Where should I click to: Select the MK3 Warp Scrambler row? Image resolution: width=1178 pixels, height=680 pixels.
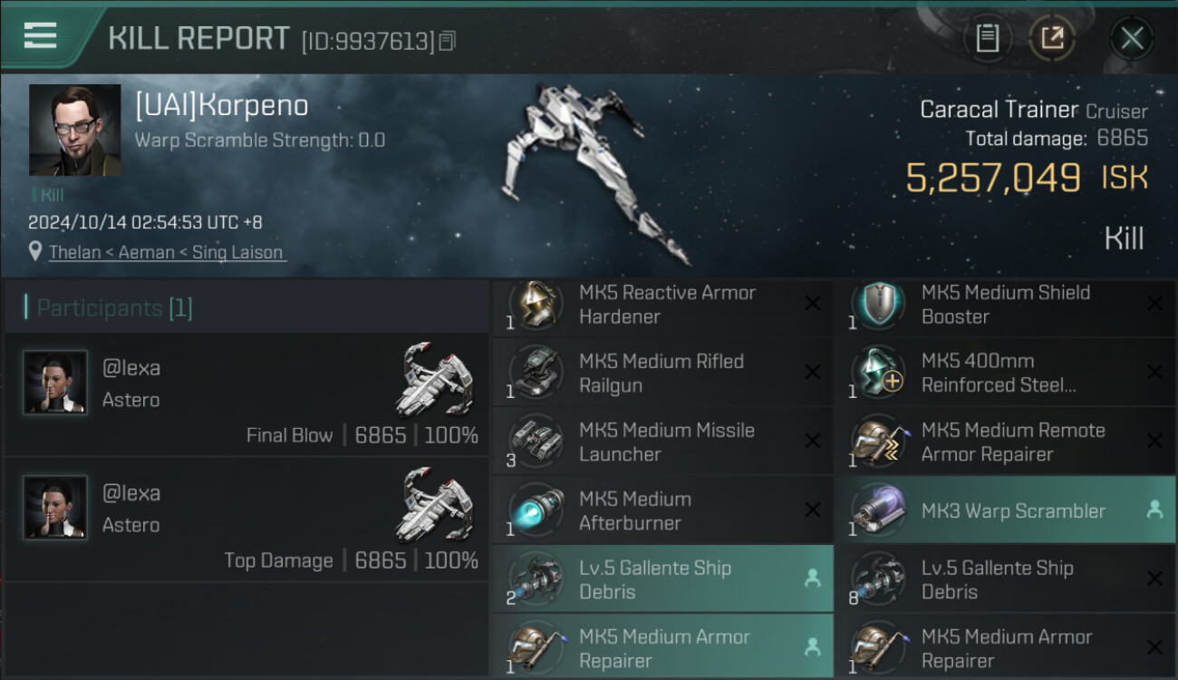(x=1004, y=510)
